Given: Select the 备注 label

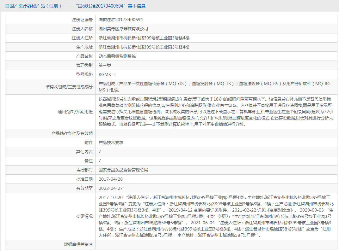Looking at the screenshot, I should point(89,161).
